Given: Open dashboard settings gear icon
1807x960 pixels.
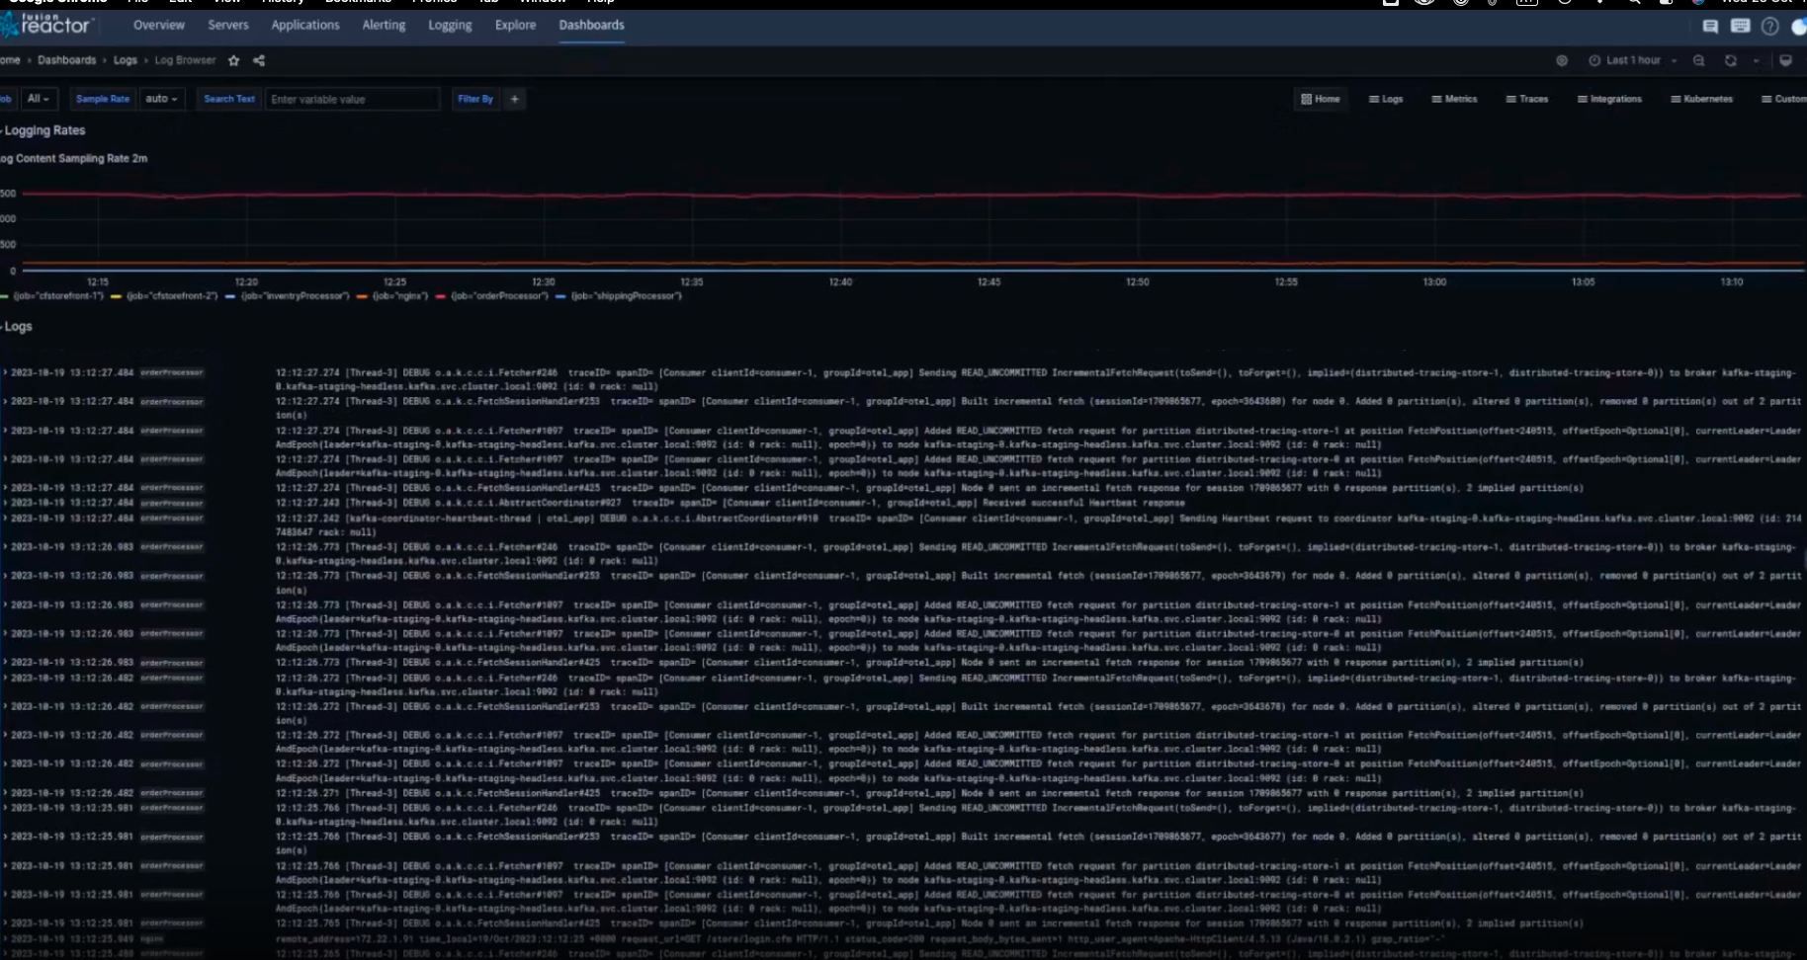Looking at the screenshot, I should click(x=1562, y=60).
